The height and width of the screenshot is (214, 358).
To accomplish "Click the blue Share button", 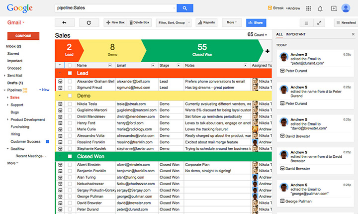I will 256,22.
